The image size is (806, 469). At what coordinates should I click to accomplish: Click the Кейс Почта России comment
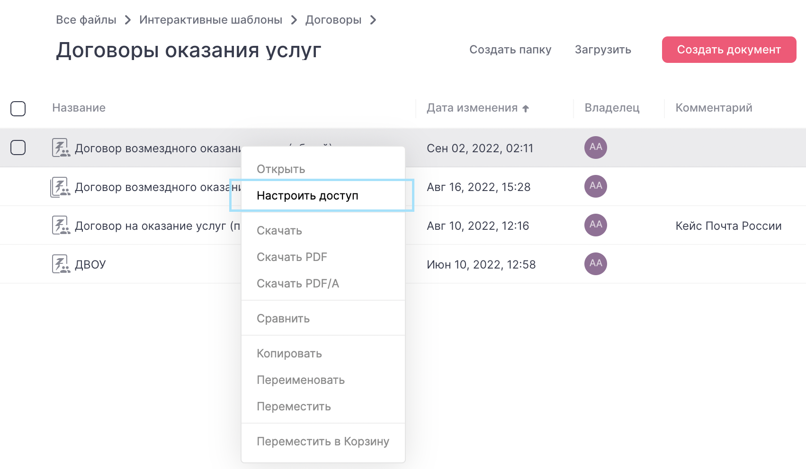point(728,226)
